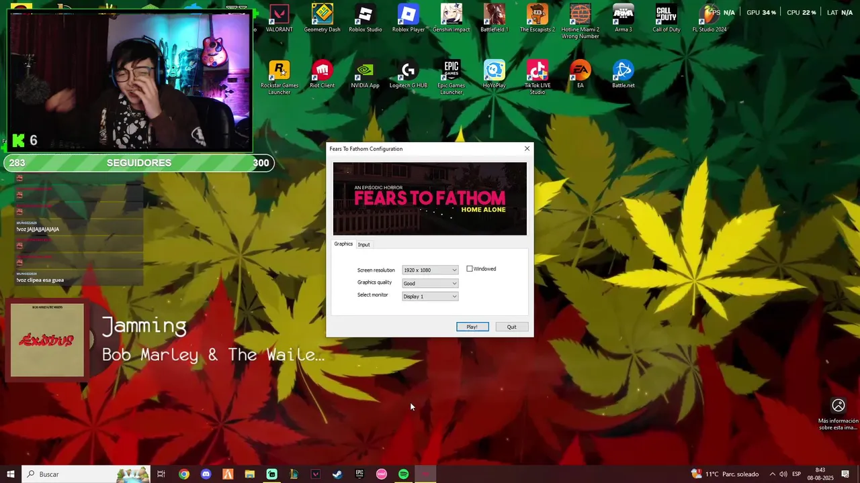Open Rockstar Games Launcher icon

[x=279, y=77]
